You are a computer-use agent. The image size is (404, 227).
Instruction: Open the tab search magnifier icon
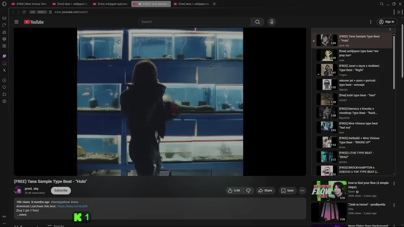(382, 4)
